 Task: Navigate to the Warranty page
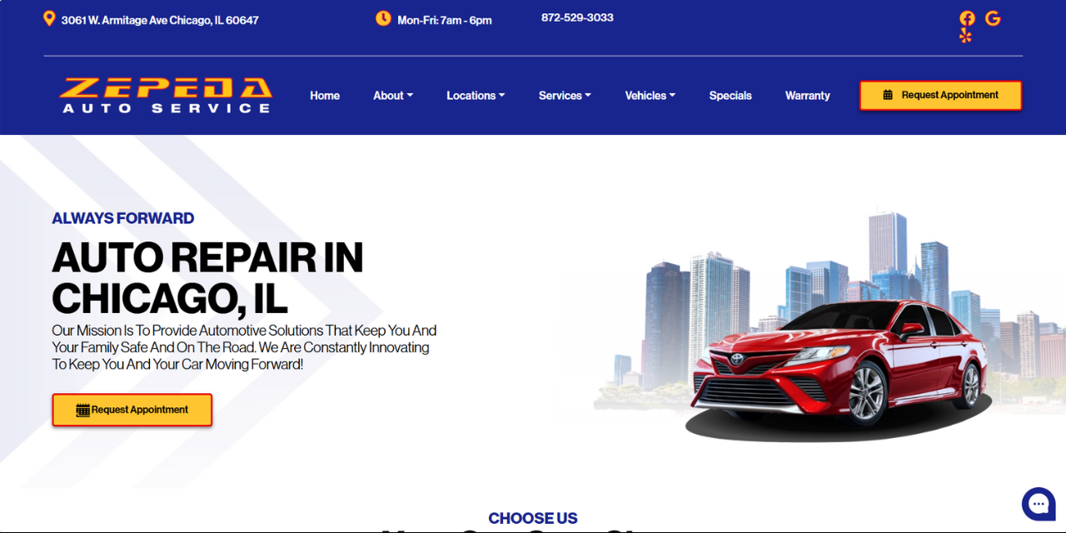(x=807, y=95)
